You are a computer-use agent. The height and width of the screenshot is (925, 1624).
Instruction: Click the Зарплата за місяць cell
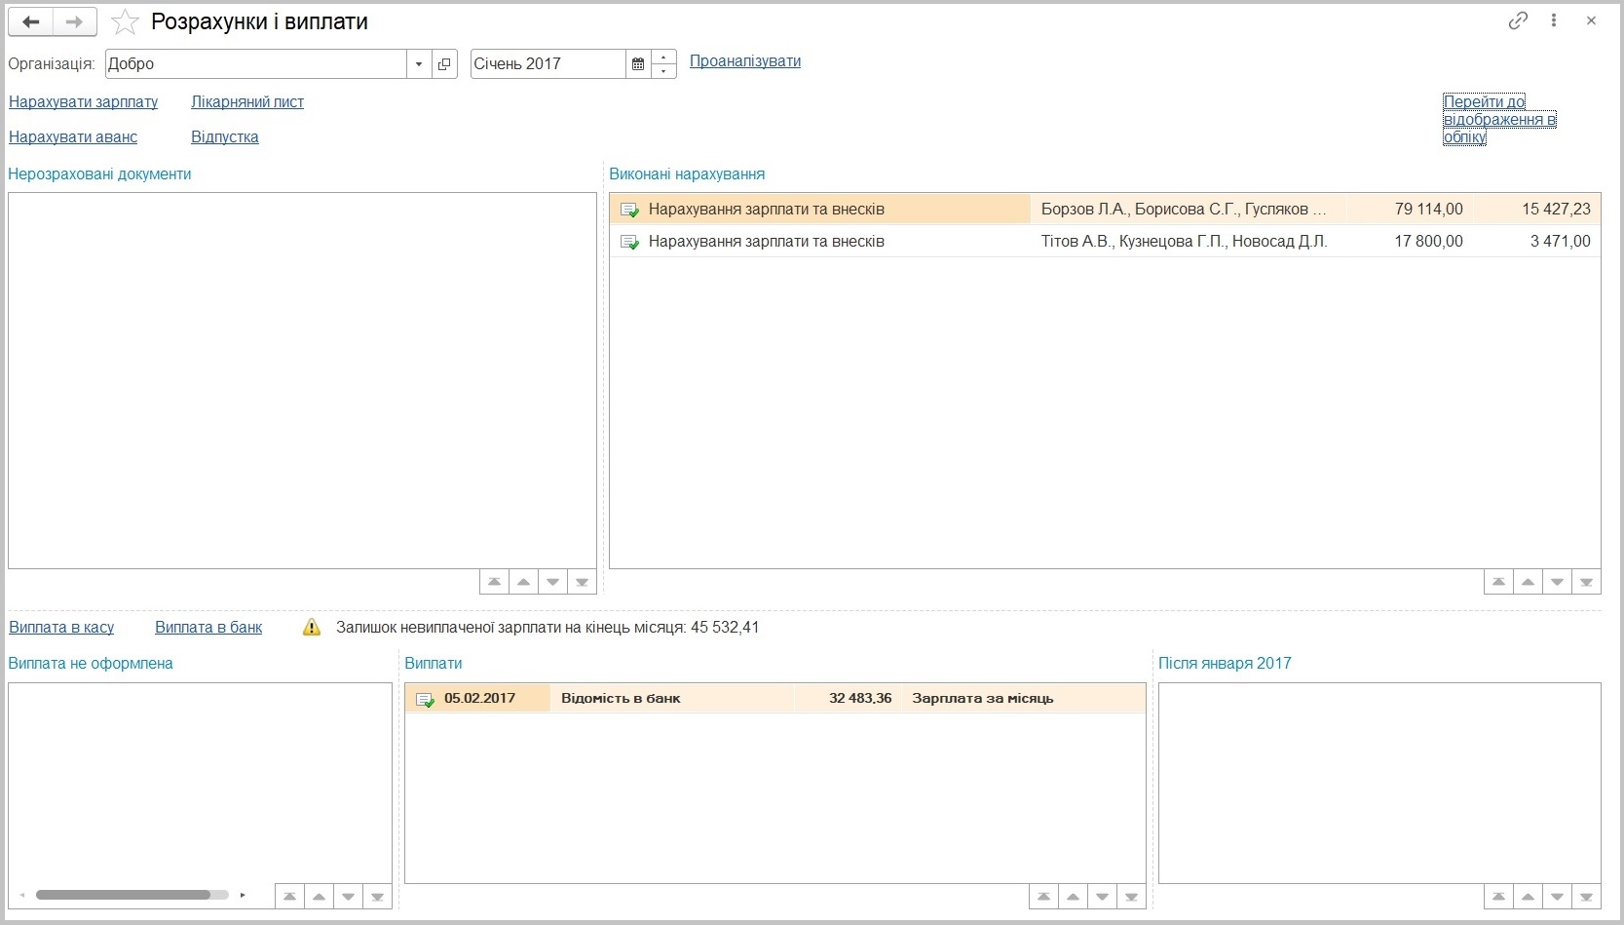tap(1023, 698)
